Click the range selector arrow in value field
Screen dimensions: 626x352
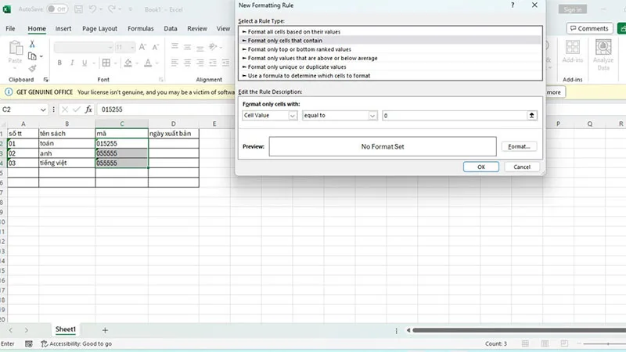click(531, 115)
